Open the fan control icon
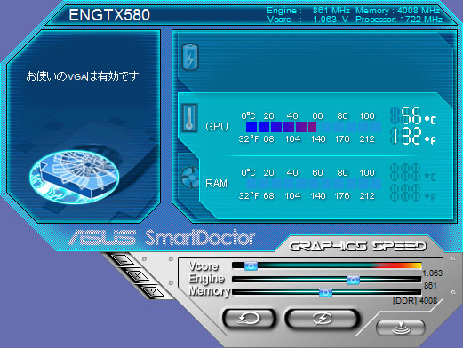The image size is (463, 348). pyautogui.click(x=190, y=177)
